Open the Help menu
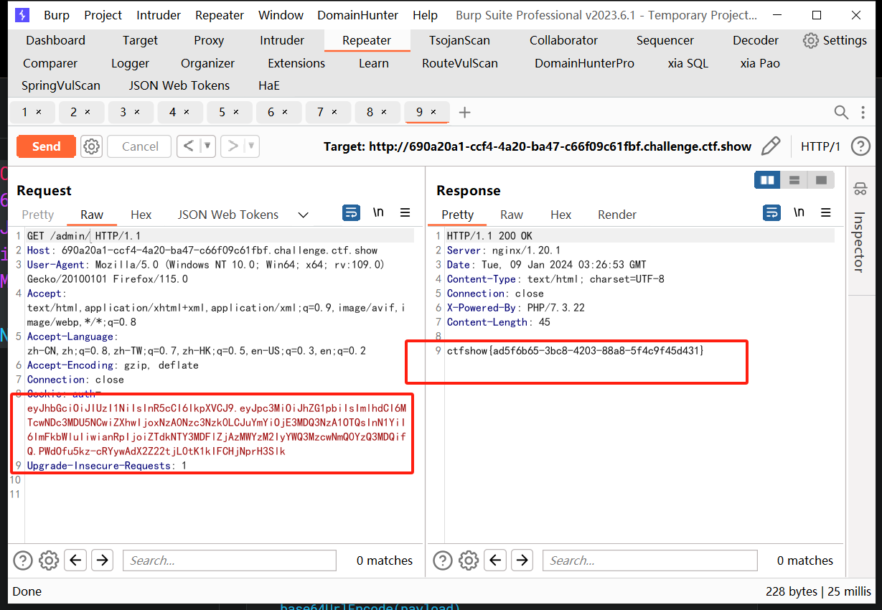Viewport: 882px width, 610px height. click(x=425, y=15)
